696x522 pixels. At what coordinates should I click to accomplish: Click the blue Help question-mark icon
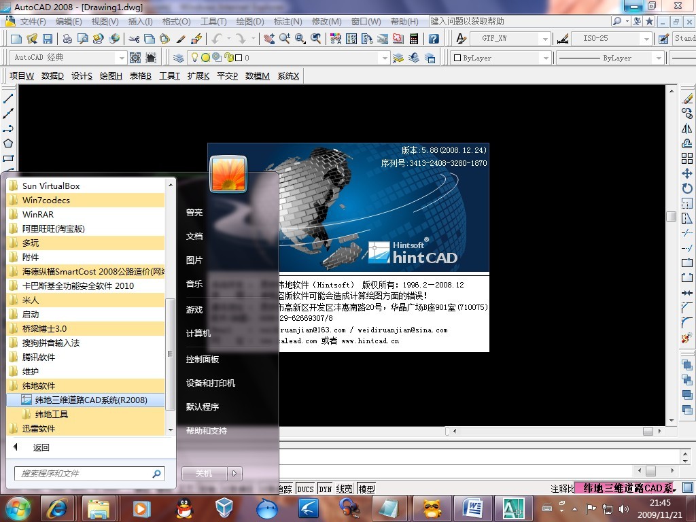(x=434, y=39)
